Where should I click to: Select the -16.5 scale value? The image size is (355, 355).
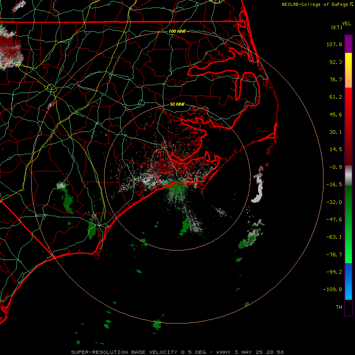pyautogui.click(x=334, y=185)
